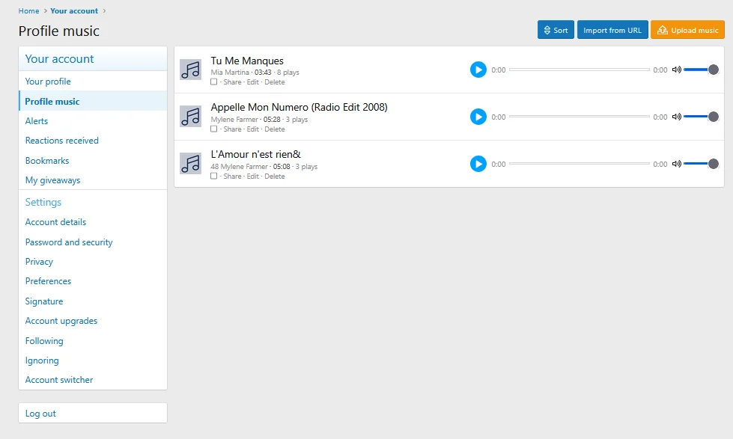The image size is (733, 439).
Task: Edit the Tu Me Manques track
Action: point(252,82)
